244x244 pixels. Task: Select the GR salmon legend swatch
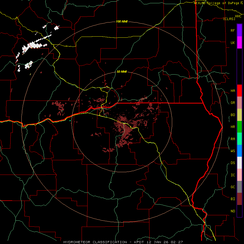pos(239,103)
